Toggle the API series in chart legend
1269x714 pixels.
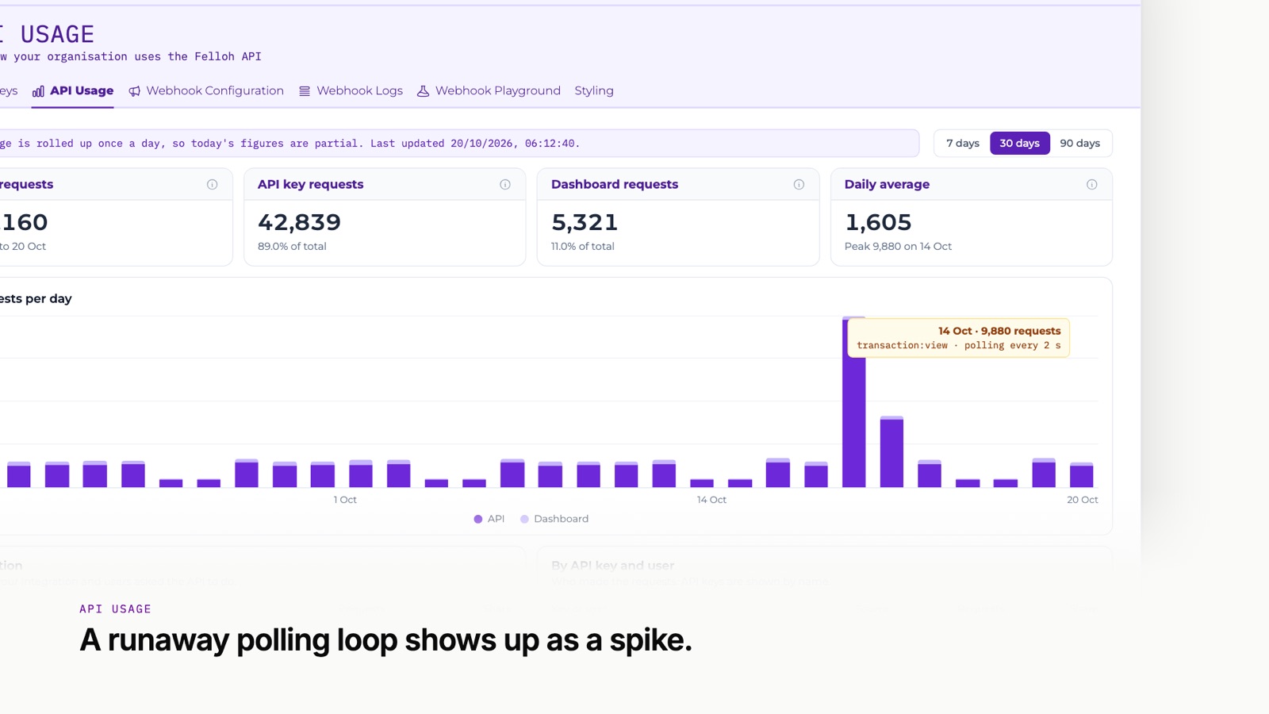(x=489, y=519)
